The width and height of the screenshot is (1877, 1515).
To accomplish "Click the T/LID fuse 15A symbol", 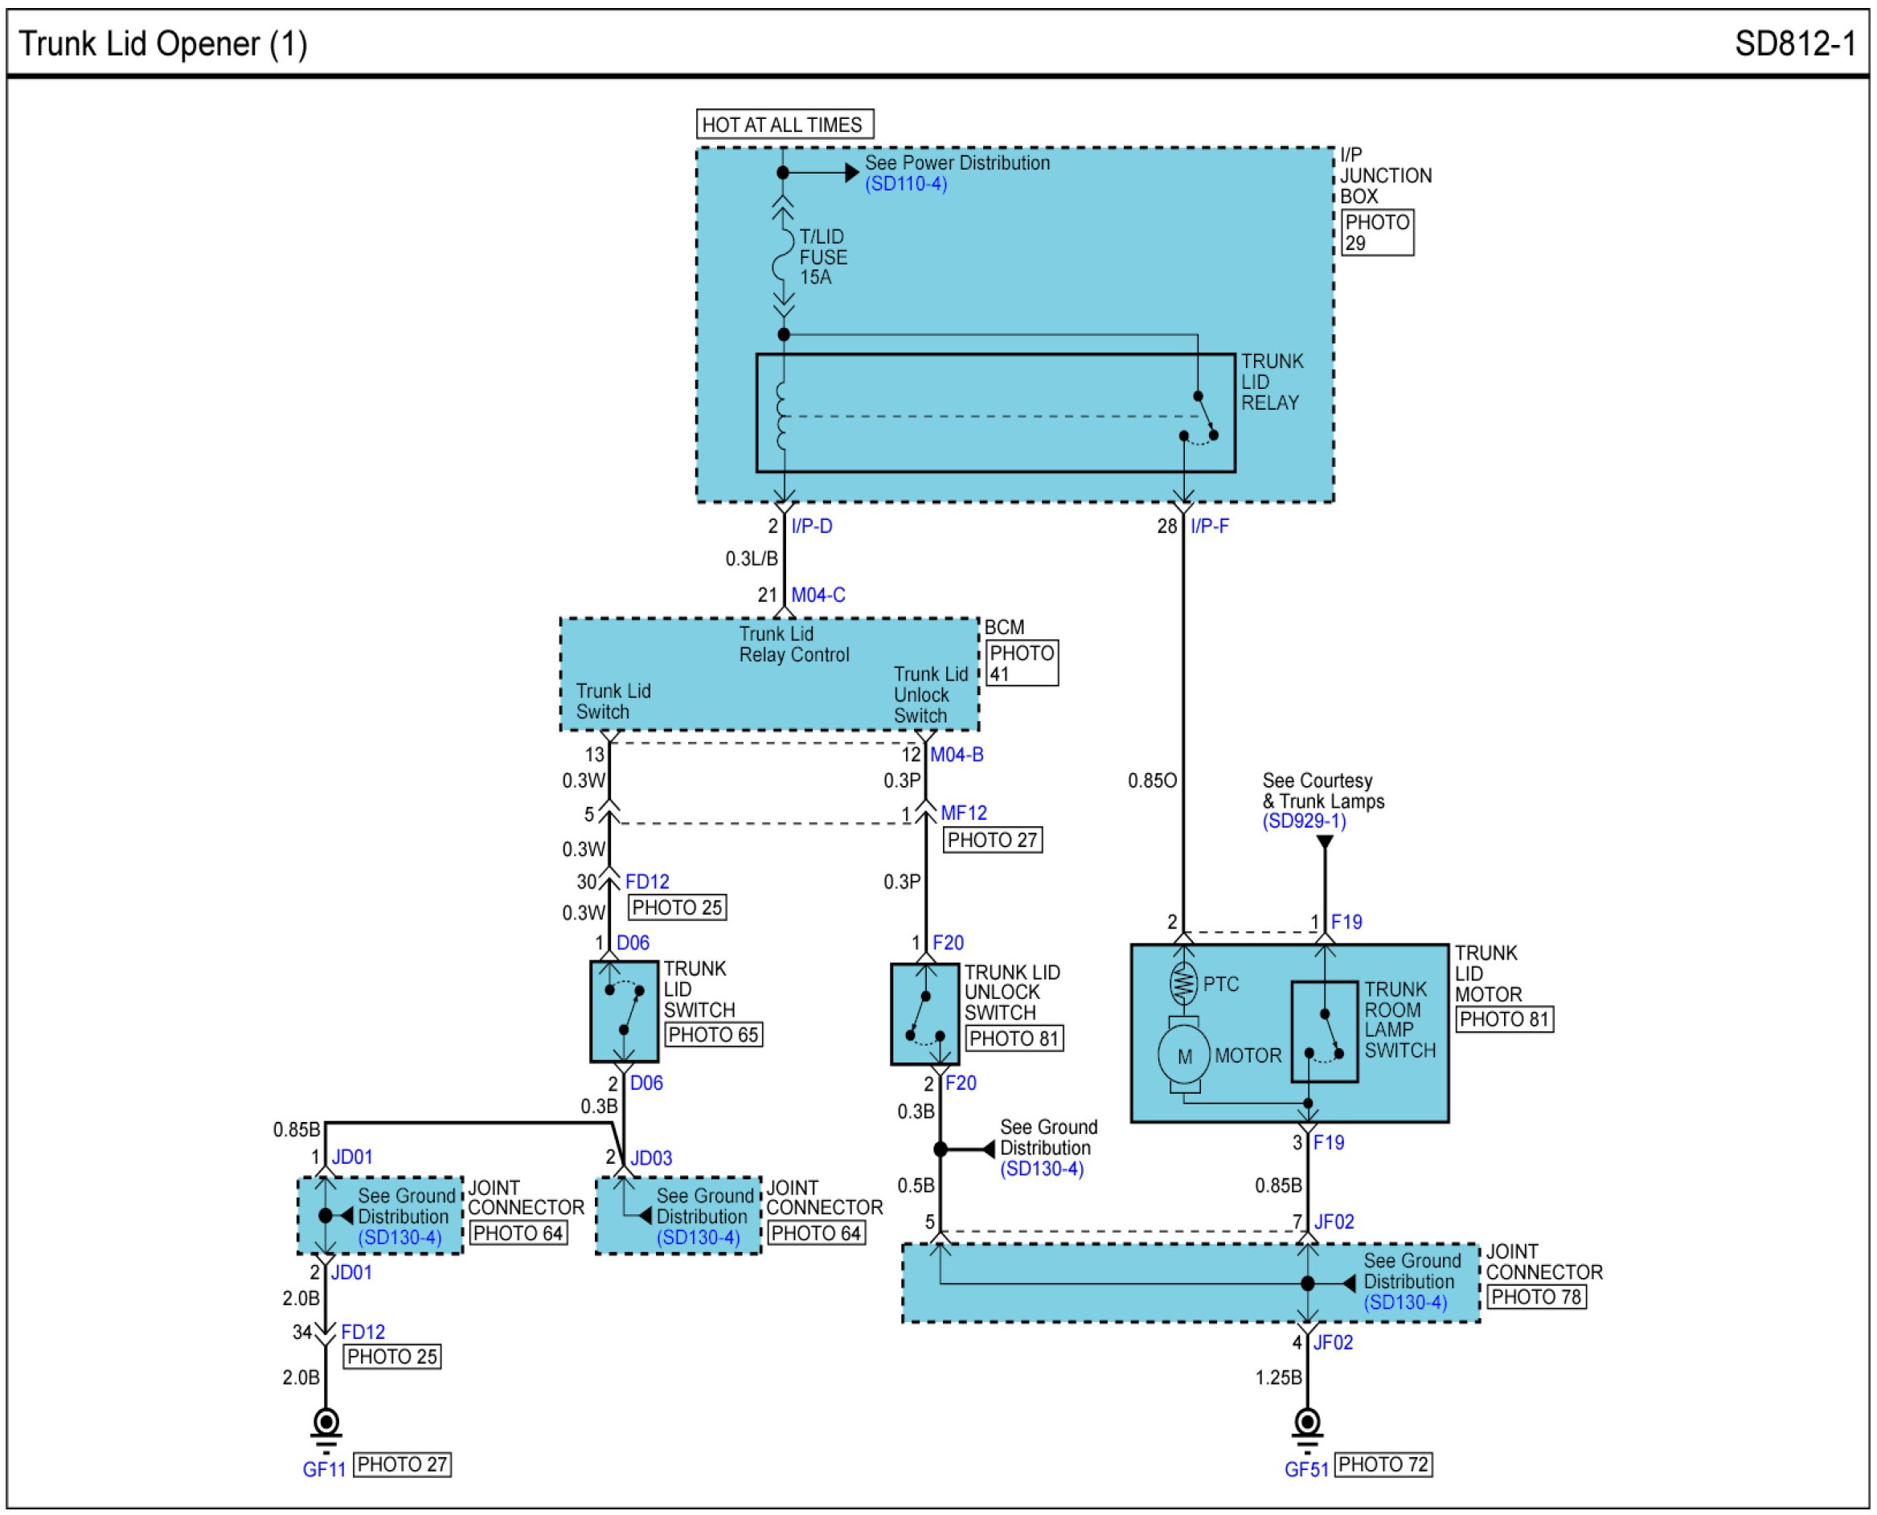I will coord(784,256).
